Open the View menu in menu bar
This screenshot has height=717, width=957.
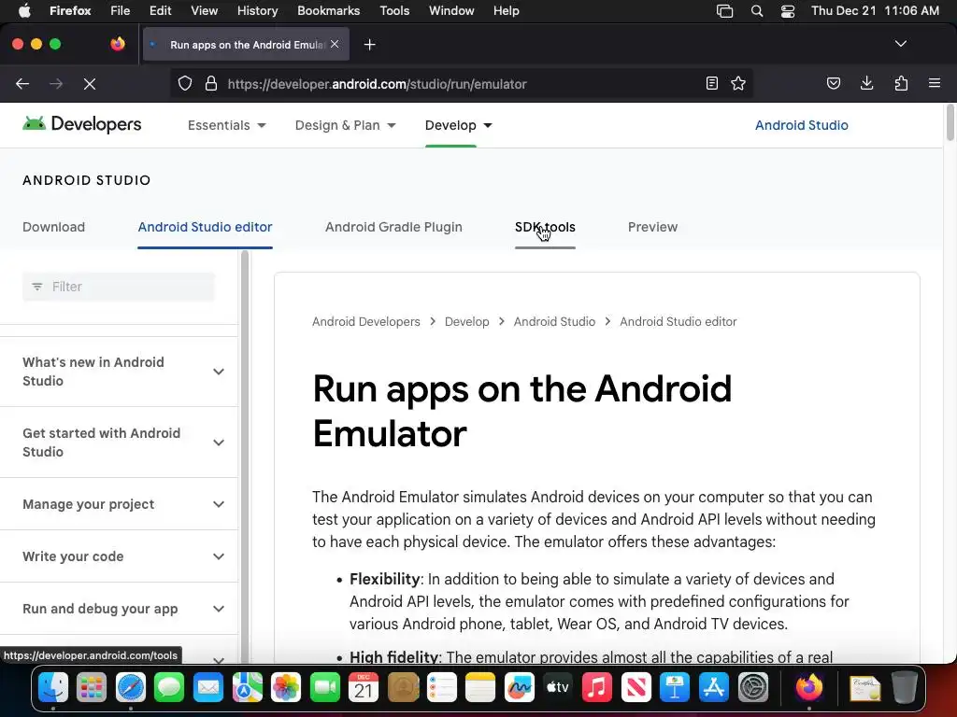pos(204,10)
